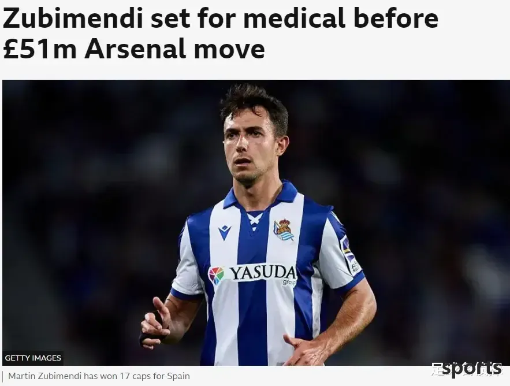Screen dimensions: 510x386
Task: Click the La Liga patch on the sleeve
Action: (349, 253)
